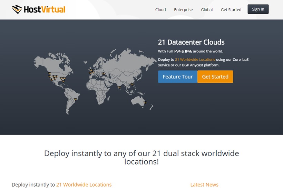Click the 'Deploy instantly to any of our 21' headline
This screenshot has width=283, height=189.
click(x=141, y=157)
